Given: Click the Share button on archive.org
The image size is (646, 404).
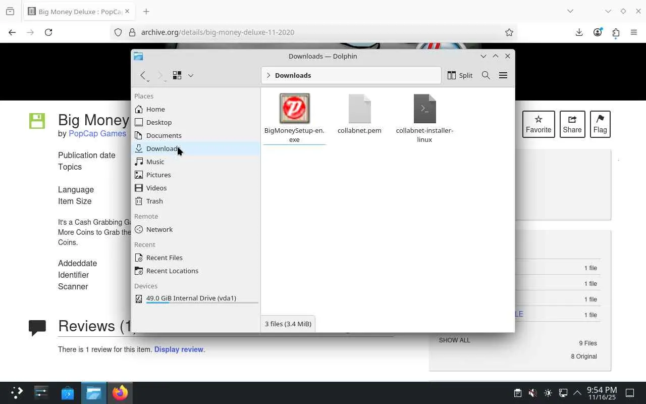Looking at the screenshot, I should click(x=572, y=124).
